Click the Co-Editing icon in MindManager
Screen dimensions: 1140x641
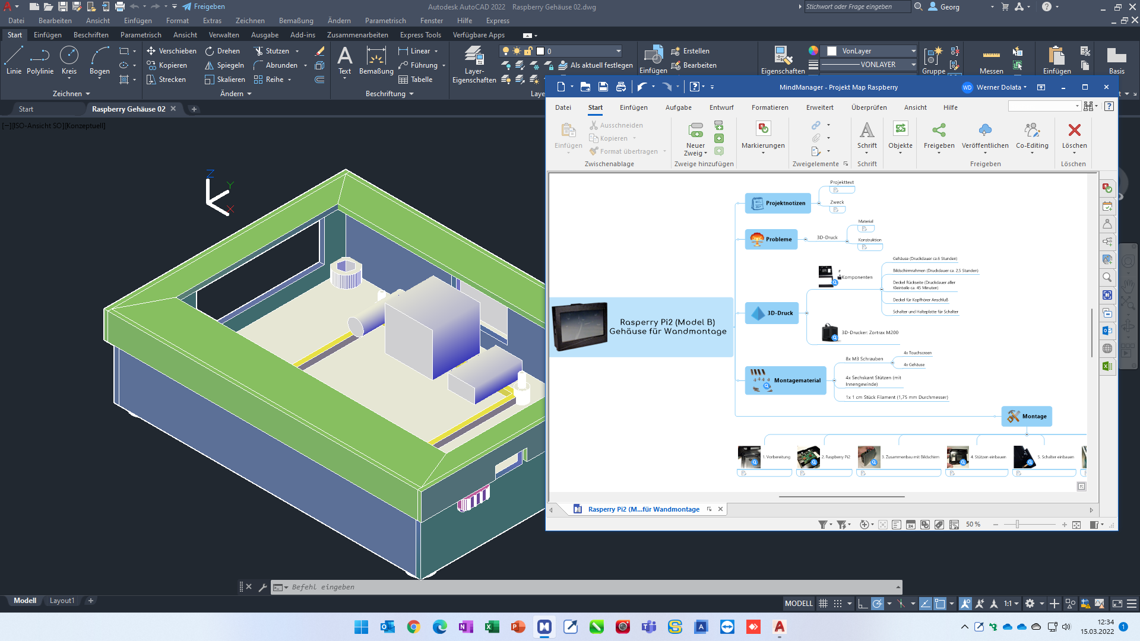click(x=1032, y=129)
